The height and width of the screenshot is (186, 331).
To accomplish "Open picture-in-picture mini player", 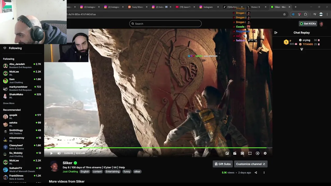I will 227,153.
